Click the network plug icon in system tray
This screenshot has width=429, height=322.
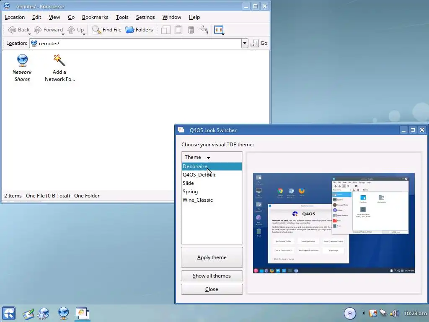point(383,313)
